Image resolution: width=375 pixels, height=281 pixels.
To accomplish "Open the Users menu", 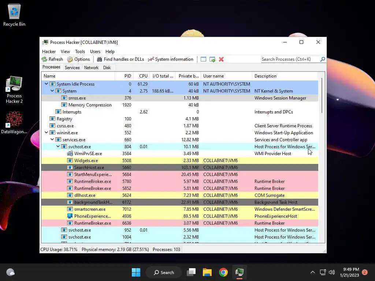I will coord(95,51).
